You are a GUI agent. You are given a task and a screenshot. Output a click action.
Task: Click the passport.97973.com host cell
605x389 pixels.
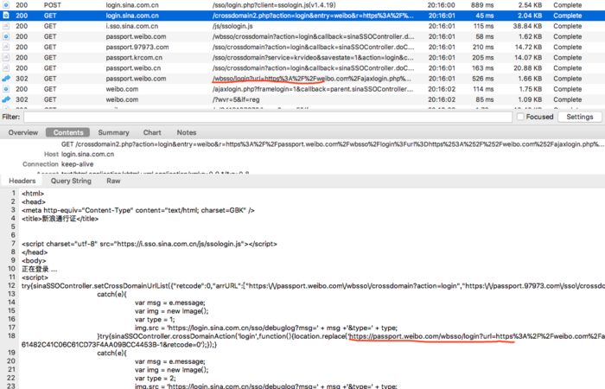click(137, 47)
